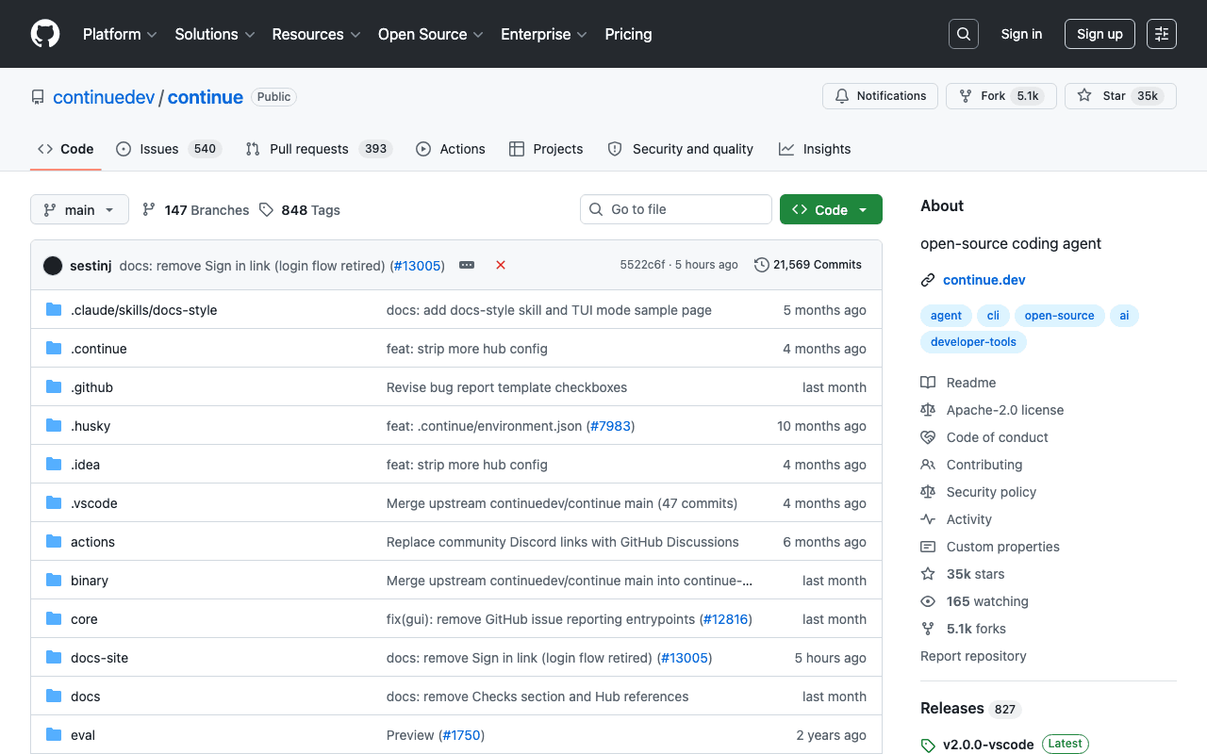The width and height of the screenshot is (1207, 754).
Task: Star the repository with Star button
Action: click(1120, 96)
